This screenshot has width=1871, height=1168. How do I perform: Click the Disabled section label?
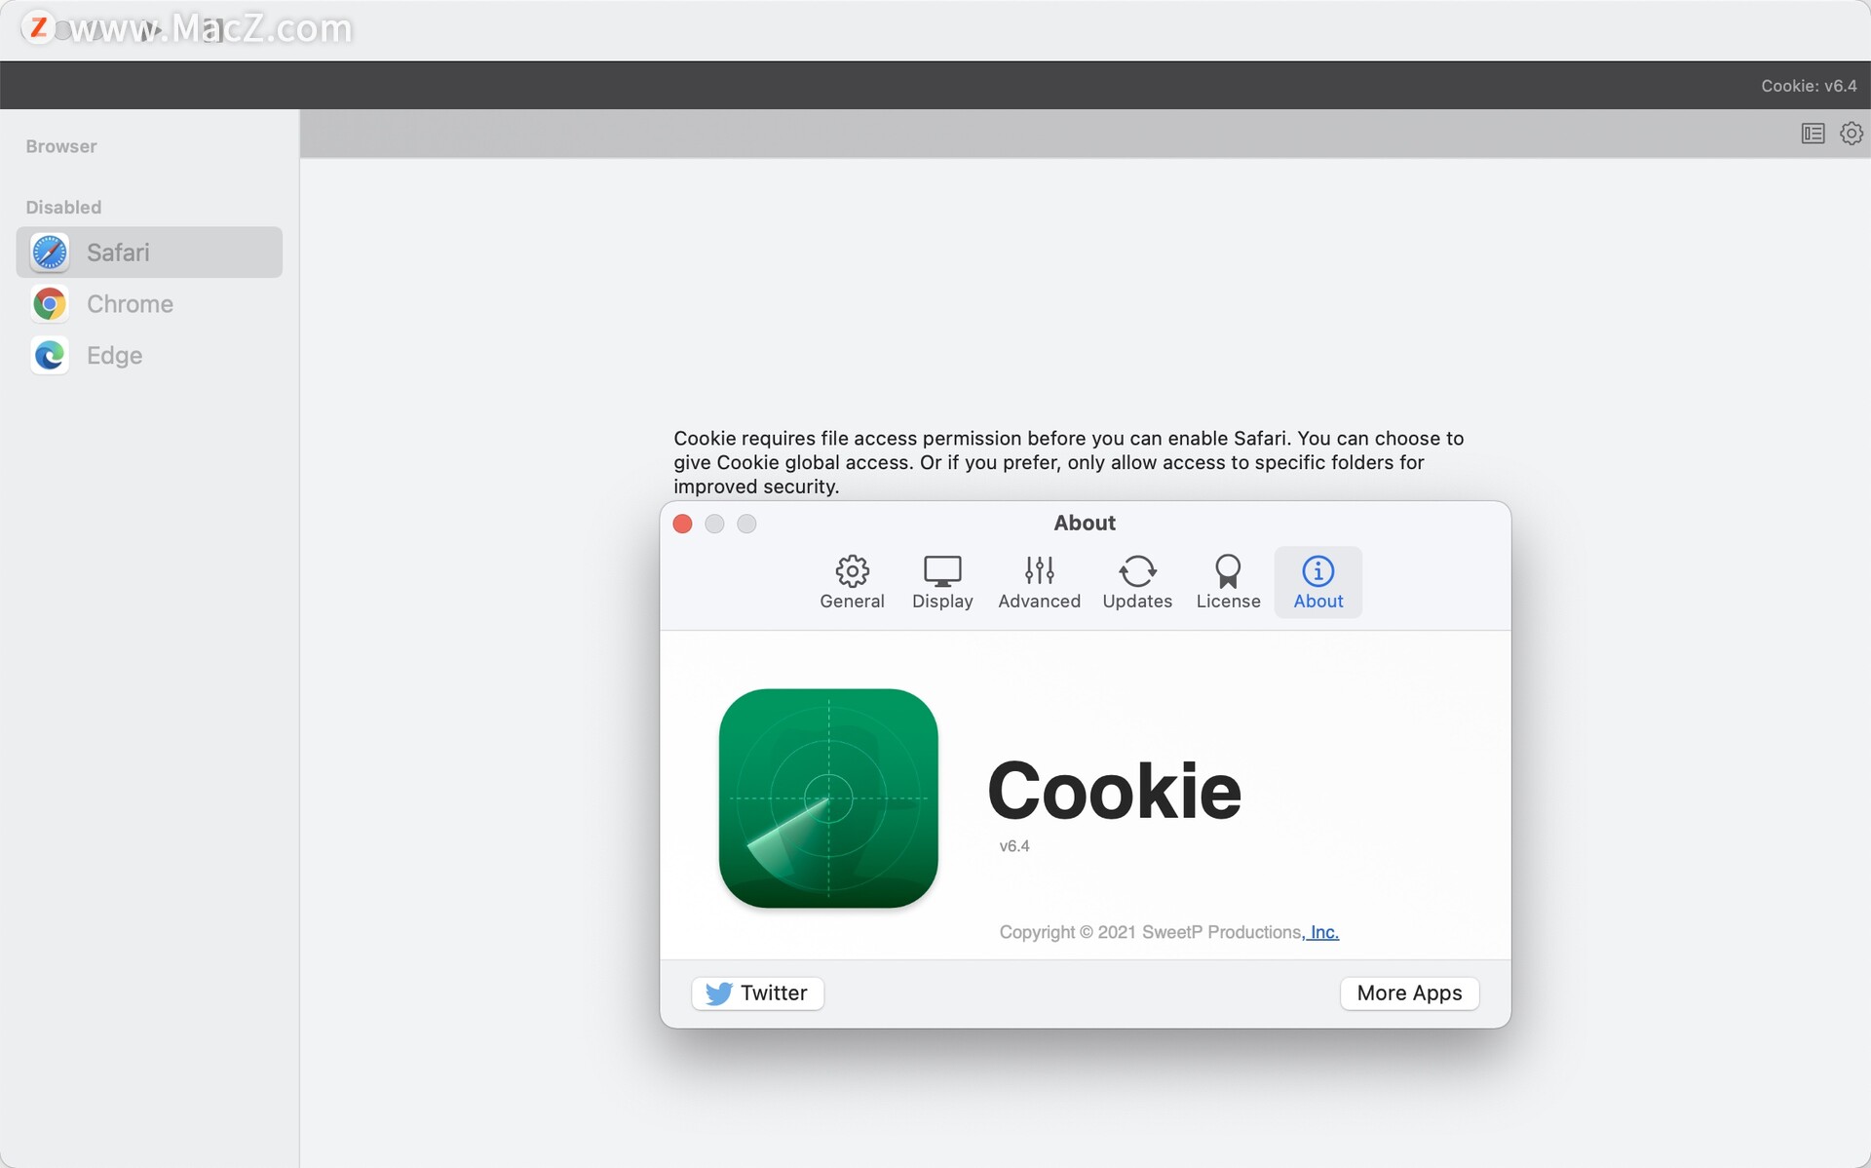[x=61, y=206]
